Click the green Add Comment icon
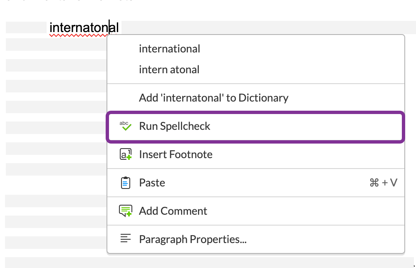Viewport: 416px width, 268px height. coord(125,211)
